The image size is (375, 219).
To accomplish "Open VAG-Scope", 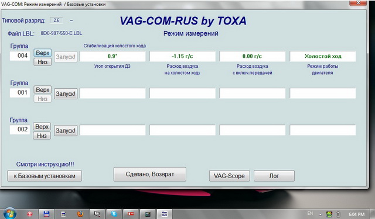I will click(x=230, y=176).
